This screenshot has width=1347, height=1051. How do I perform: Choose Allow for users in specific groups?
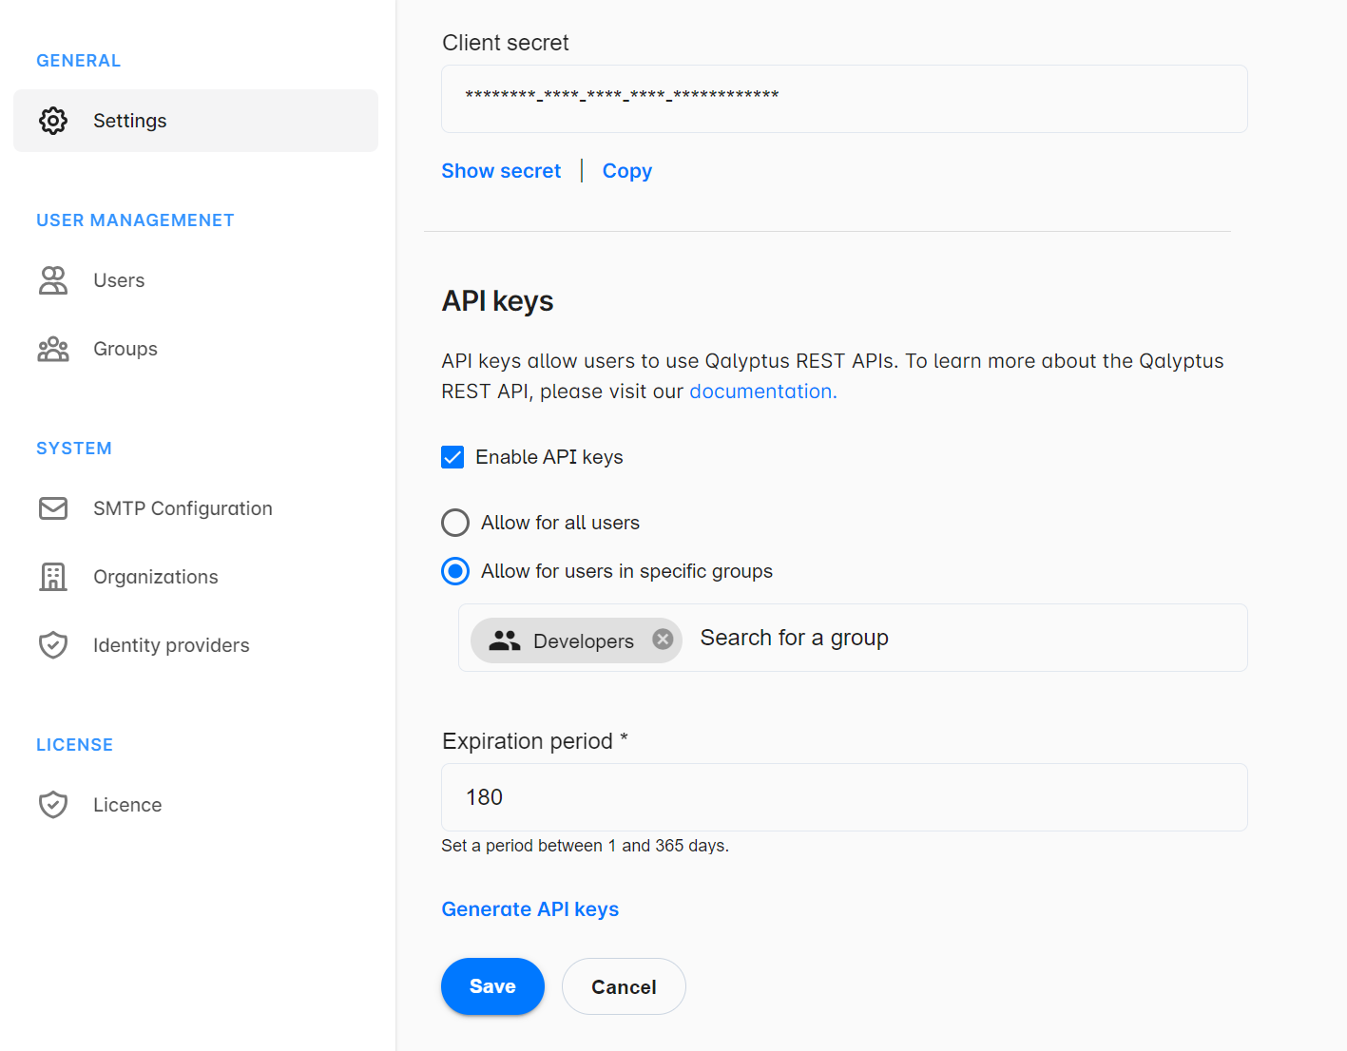tap(455, 571)
